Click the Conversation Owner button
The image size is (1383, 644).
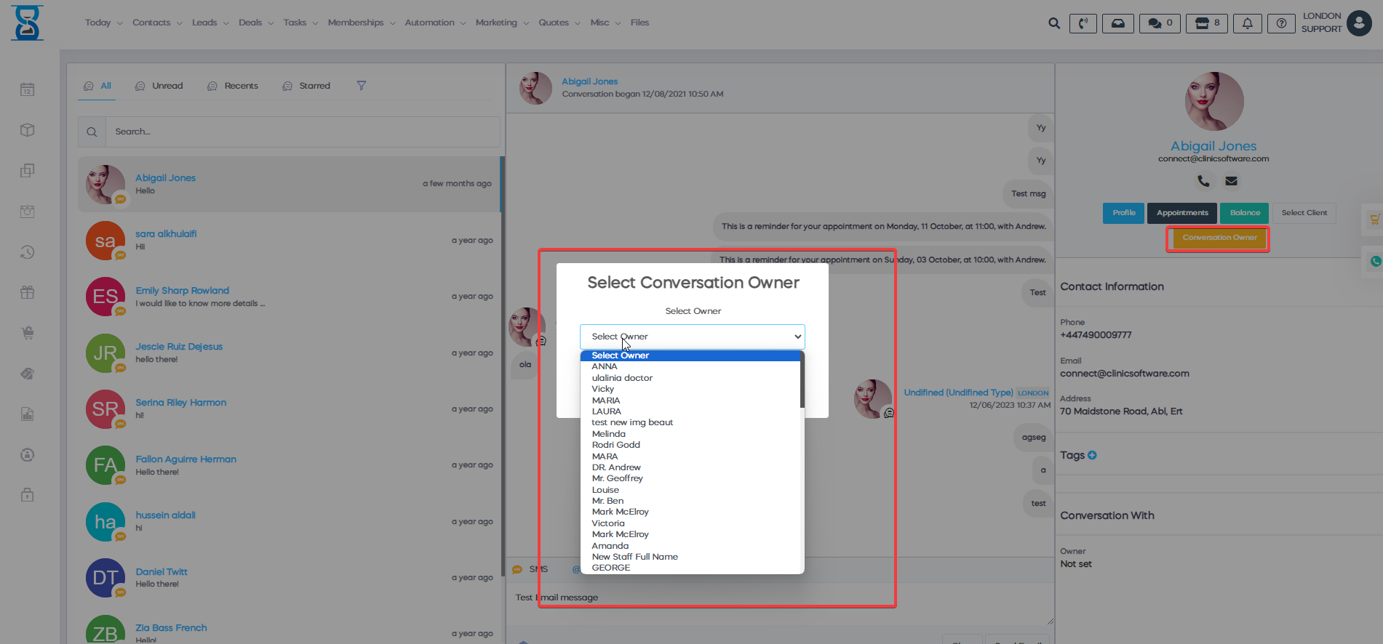(1219, 238)
